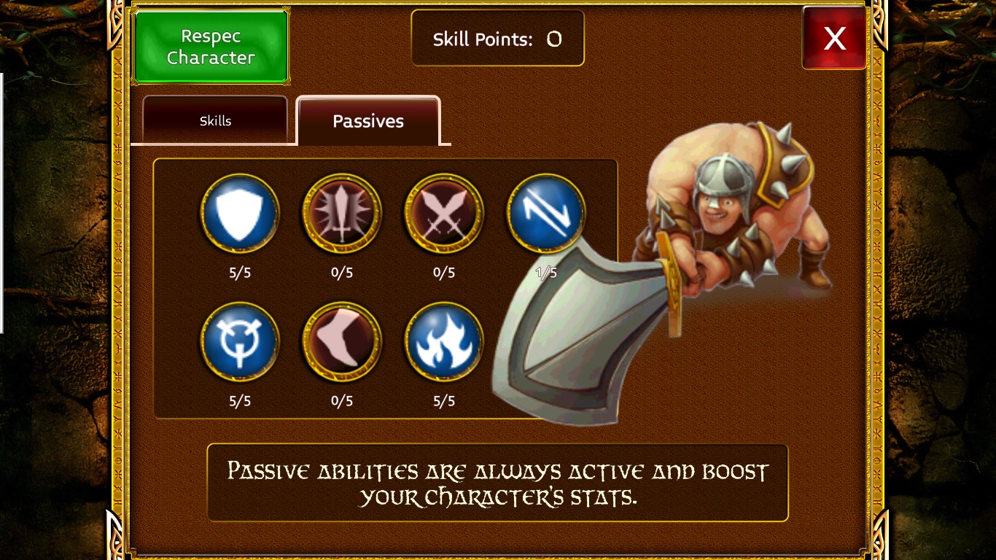Click the 0/5 level under crossed swords passive
Image resolution: width=996 pixels, height=560 pixels.
tap(444, 273)
